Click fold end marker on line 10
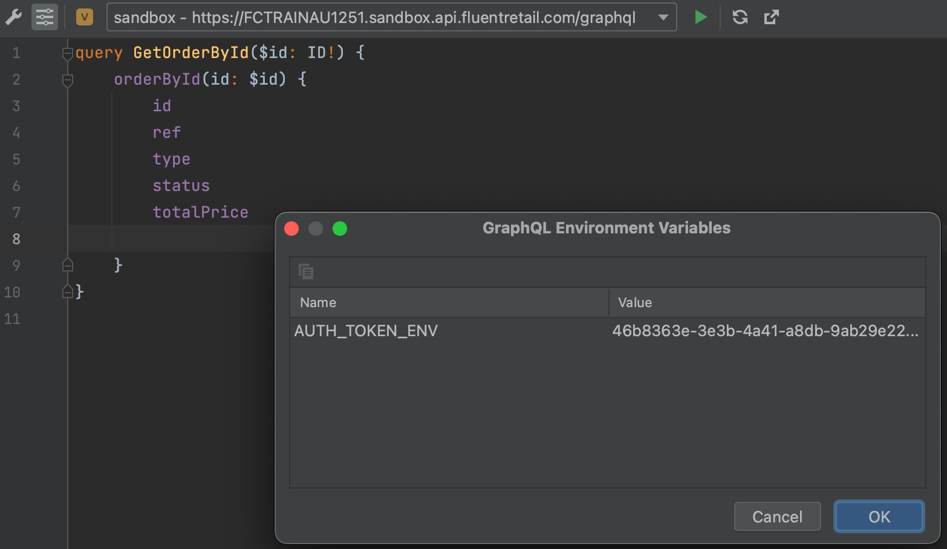Screen dimensions: 947x549 click(68, 292)
